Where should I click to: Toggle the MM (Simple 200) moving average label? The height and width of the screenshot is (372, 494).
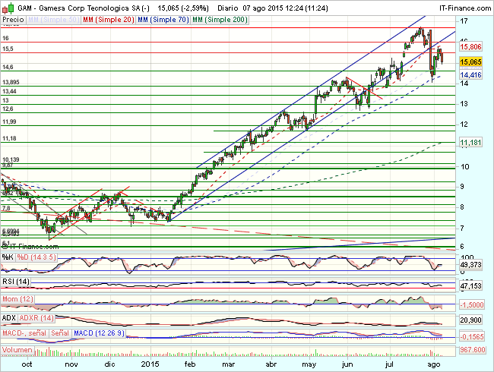(x=220, y=20)
